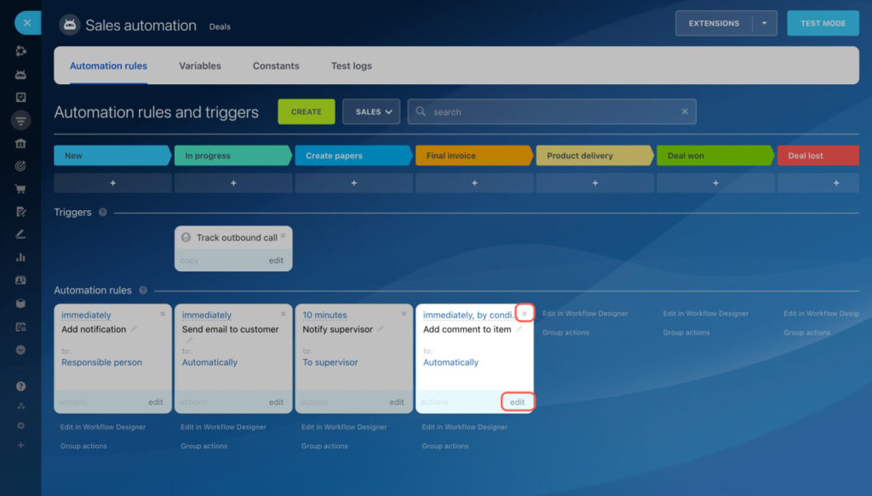Add rule under Create papers stage
872x496 pixels.
pyautogui.click(x=353, y=183)
